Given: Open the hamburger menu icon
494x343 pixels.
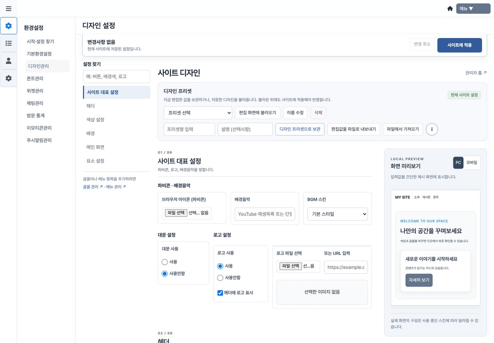Looking at the screenshot, I should click(x=8, y=9).
